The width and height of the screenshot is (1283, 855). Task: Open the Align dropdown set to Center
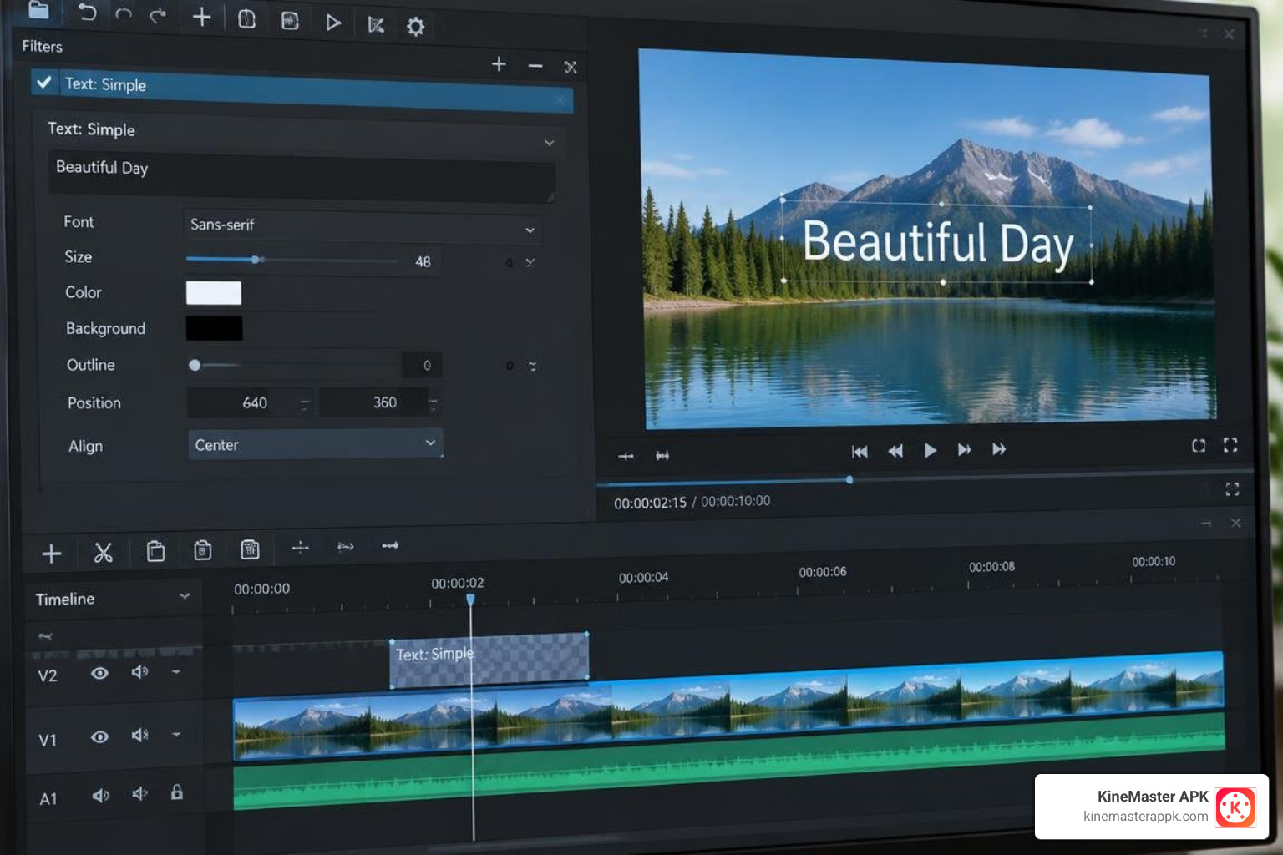point(315,444)
